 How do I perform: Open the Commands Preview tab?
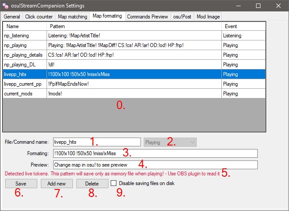[x=148, y=17]
